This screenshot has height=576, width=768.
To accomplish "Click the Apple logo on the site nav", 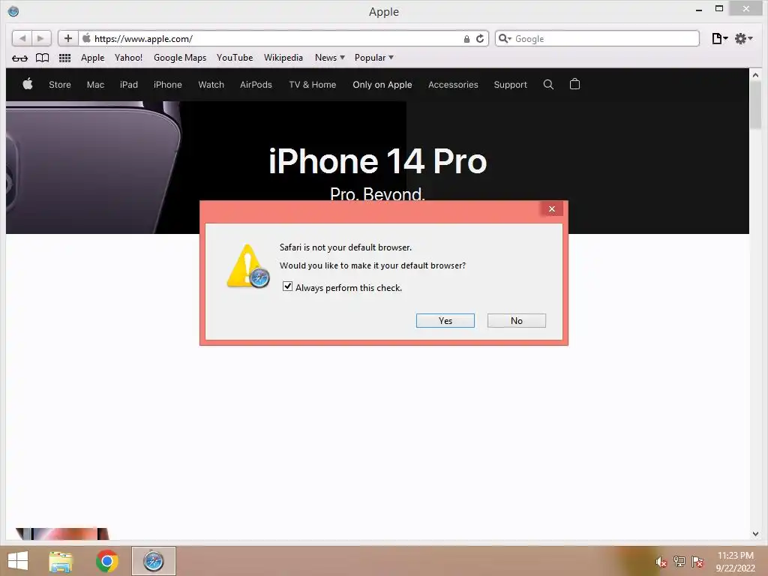I will click(28, 84).
